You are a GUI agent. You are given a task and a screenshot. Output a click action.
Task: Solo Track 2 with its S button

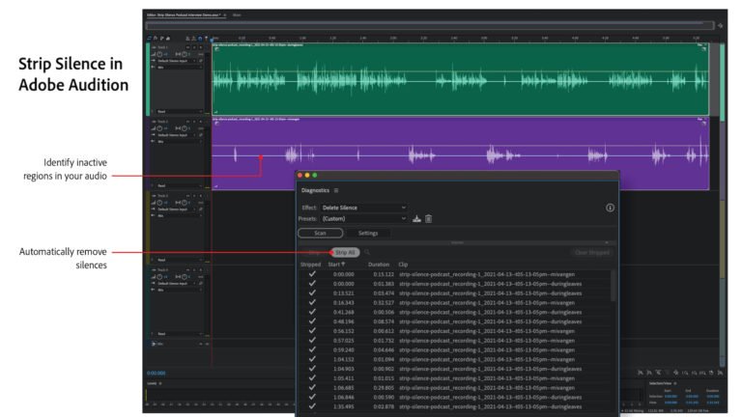click(x=194, y=122)
